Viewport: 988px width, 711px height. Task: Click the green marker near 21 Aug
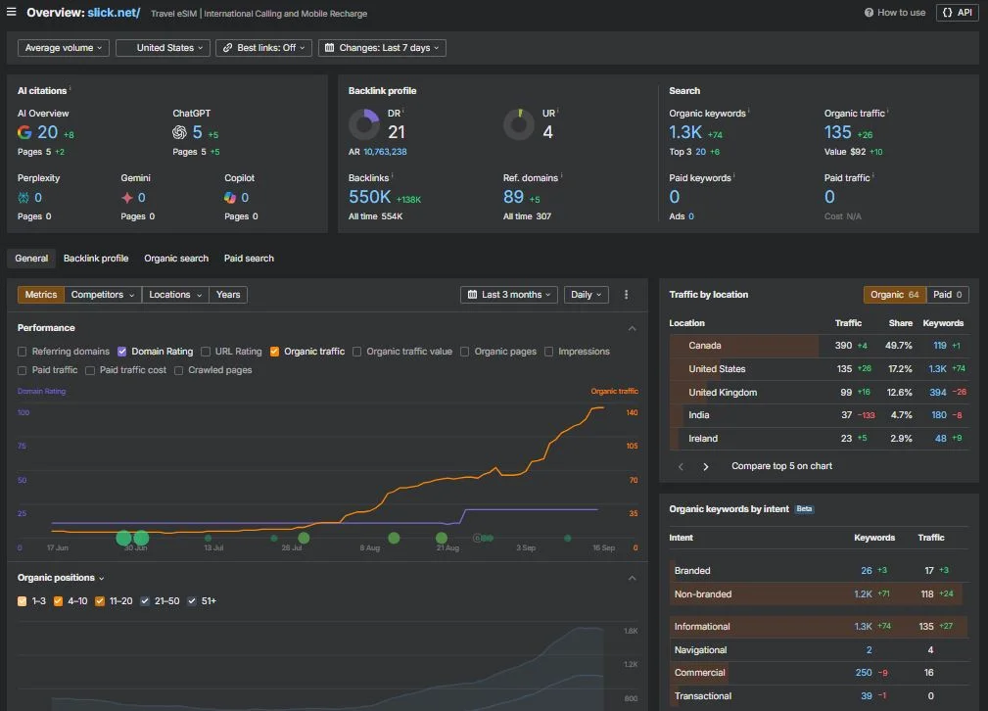point(442,538)
